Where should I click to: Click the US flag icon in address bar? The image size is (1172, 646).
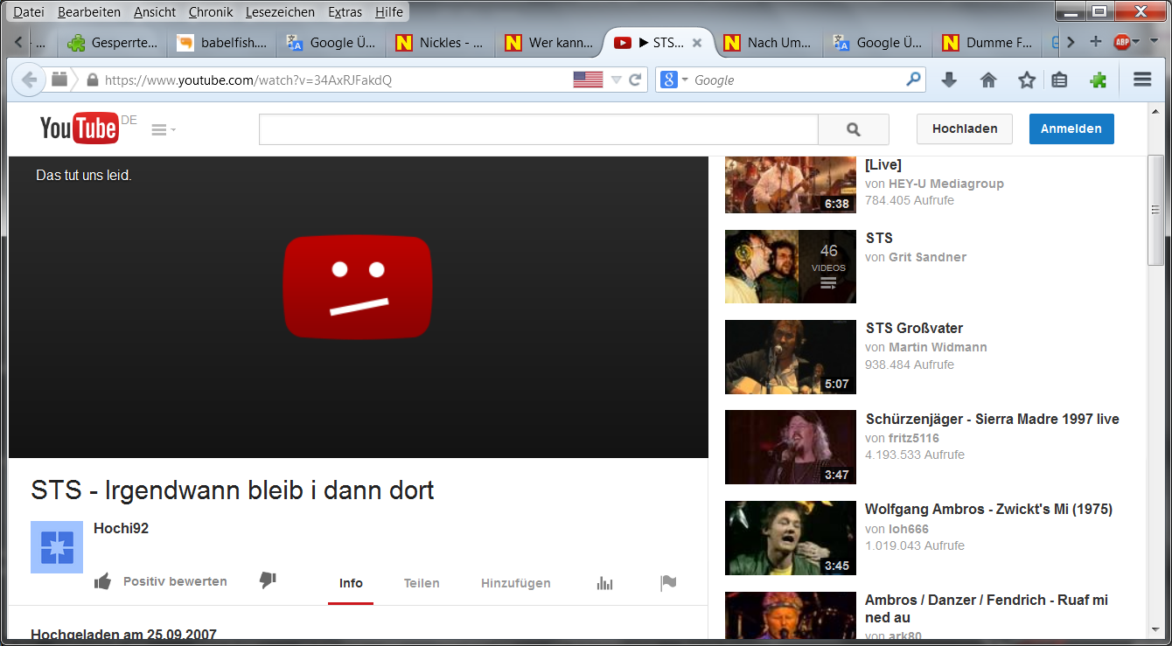[x=588, y=80]
